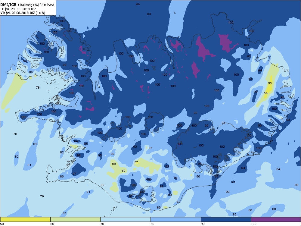Click the medium blue 80–90 legend swatch
Viewport: 301px width, 226px height.
click(176, 219)
